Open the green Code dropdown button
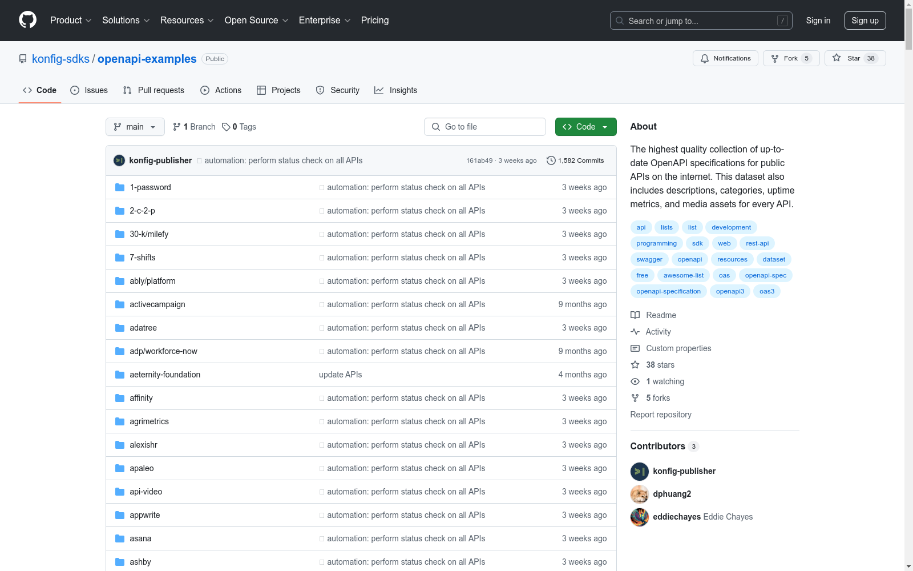 [586, 127]
